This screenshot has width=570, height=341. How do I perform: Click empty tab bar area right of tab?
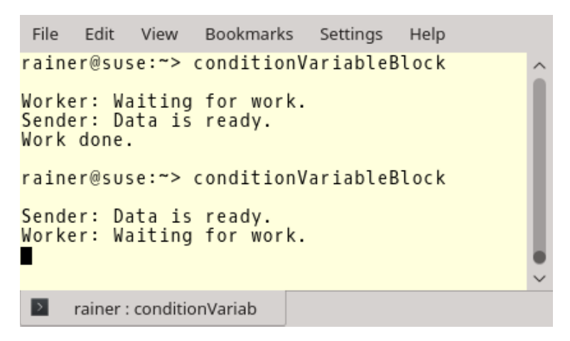[419, 308]
